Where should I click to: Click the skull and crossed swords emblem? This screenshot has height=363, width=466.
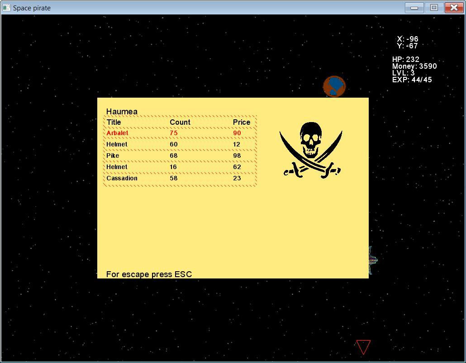point(311,150)
